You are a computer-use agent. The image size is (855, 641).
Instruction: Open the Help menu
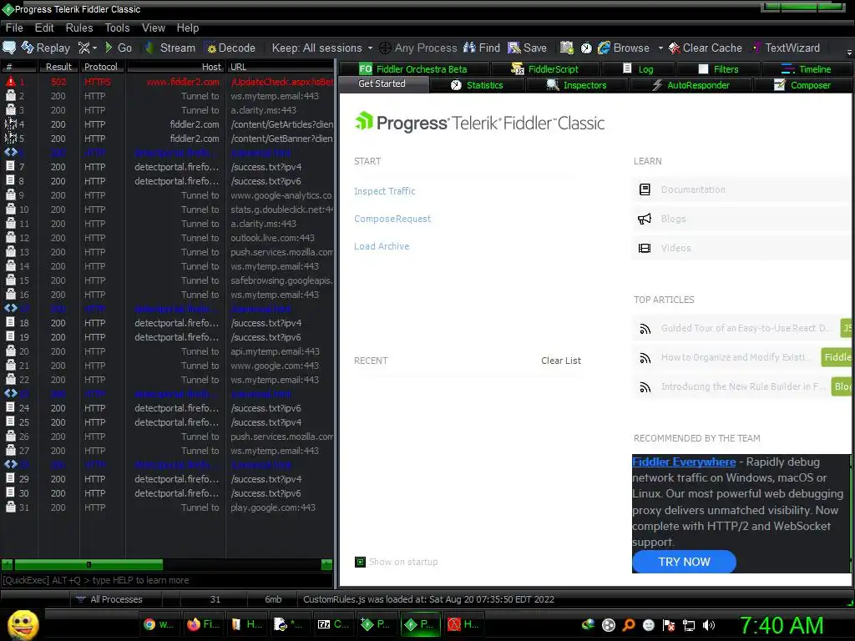[x=188, y=28]
